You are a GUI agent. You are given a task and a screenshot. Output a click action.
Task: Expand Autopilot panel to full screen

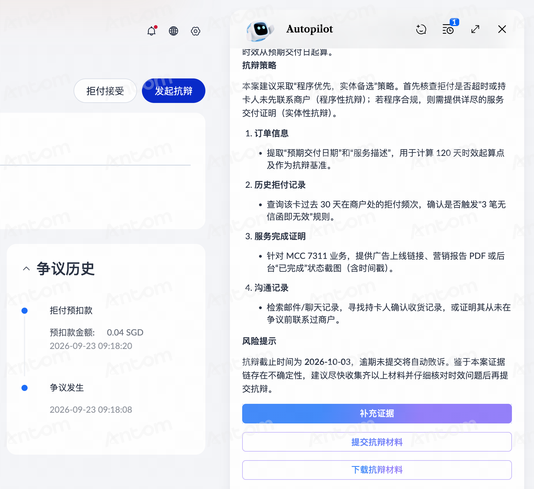475,29
